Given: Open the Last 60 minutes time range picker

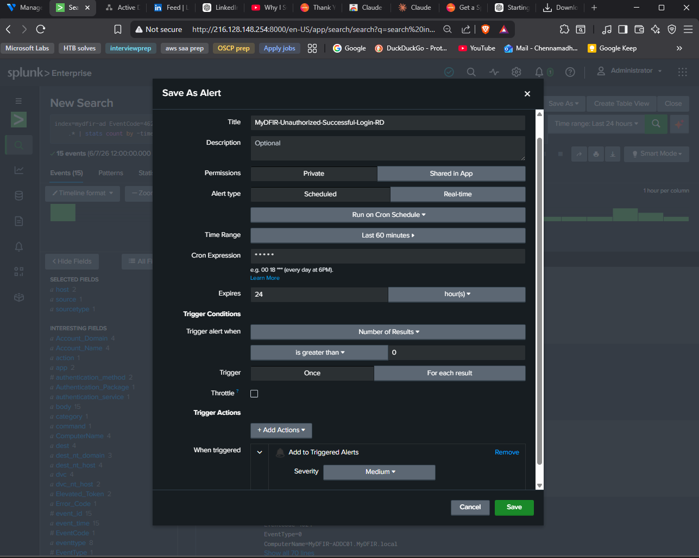Looking at the screenshot, I should click(x=388, y=235).
